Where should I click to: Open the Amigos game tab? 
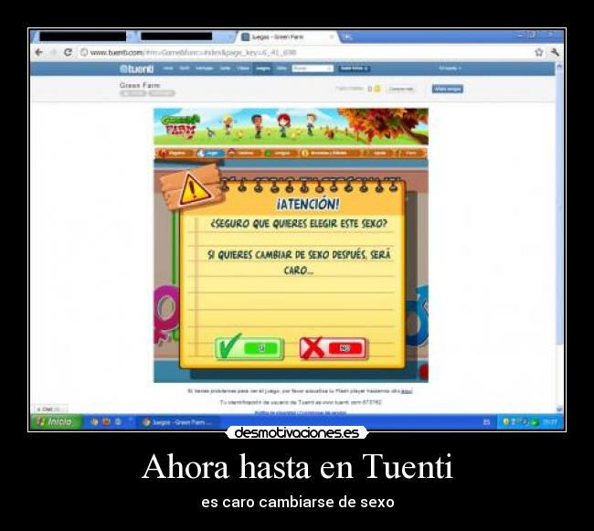click(279, 153)
